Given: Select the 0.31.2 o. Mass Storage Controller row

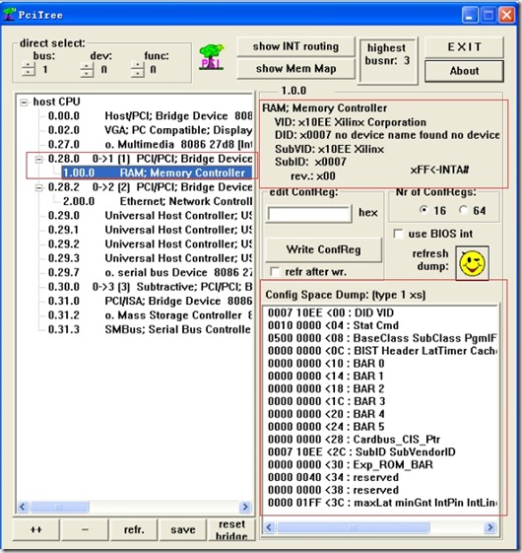Looking at the screenshot, I should 150,315.
